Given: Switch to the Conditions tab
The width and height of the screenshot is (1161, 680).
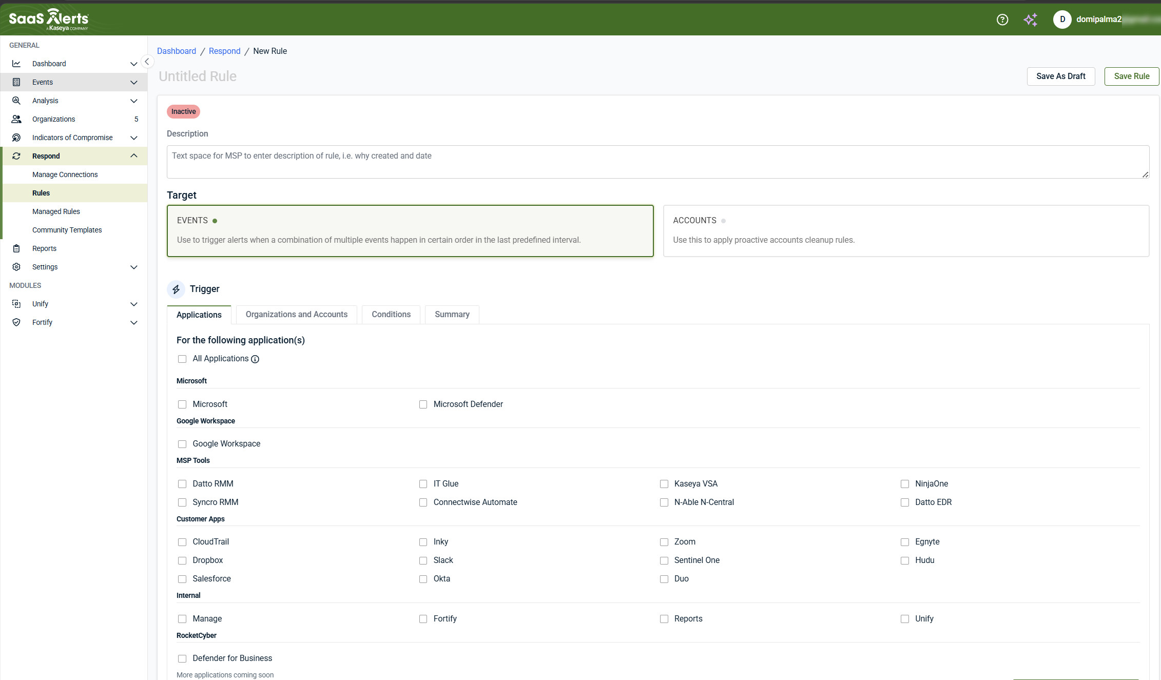Looking at the screenshot, I should (x=391, y=315).
